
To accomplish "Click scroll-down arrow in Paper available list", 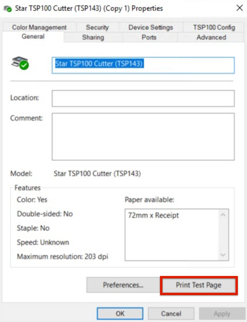I will tap(223, 255).
